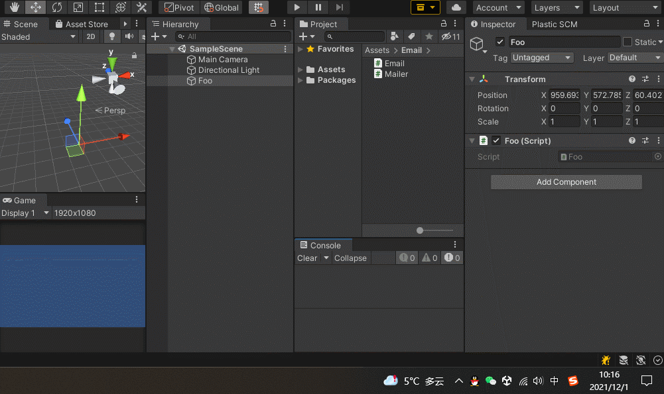The width and height of the screenshot is (664, 394).
Task: Select the Rect tool
Action: 99,7
